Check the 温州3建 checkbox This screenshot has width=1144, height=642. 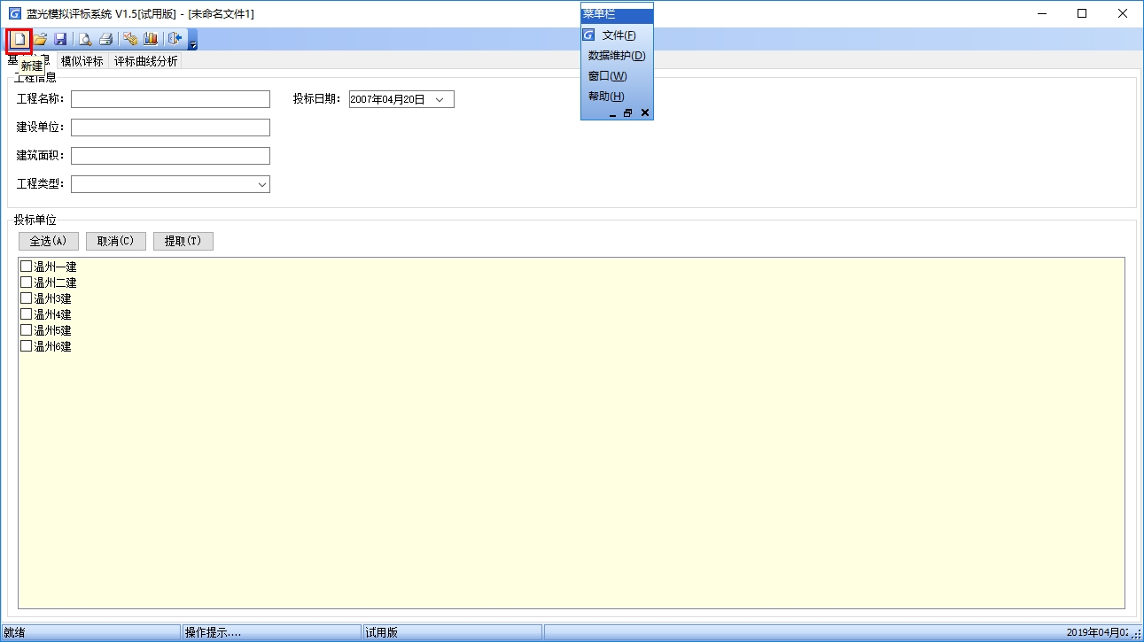point(26,298)
